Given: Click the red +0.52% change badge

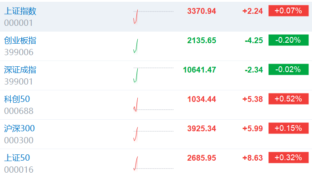Looking at the screenshot, I should 288,99.
